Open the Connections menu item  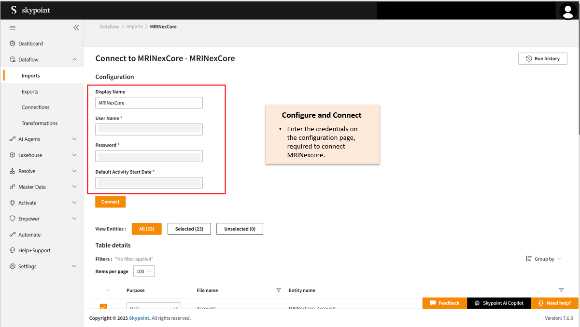click(36, 108)
